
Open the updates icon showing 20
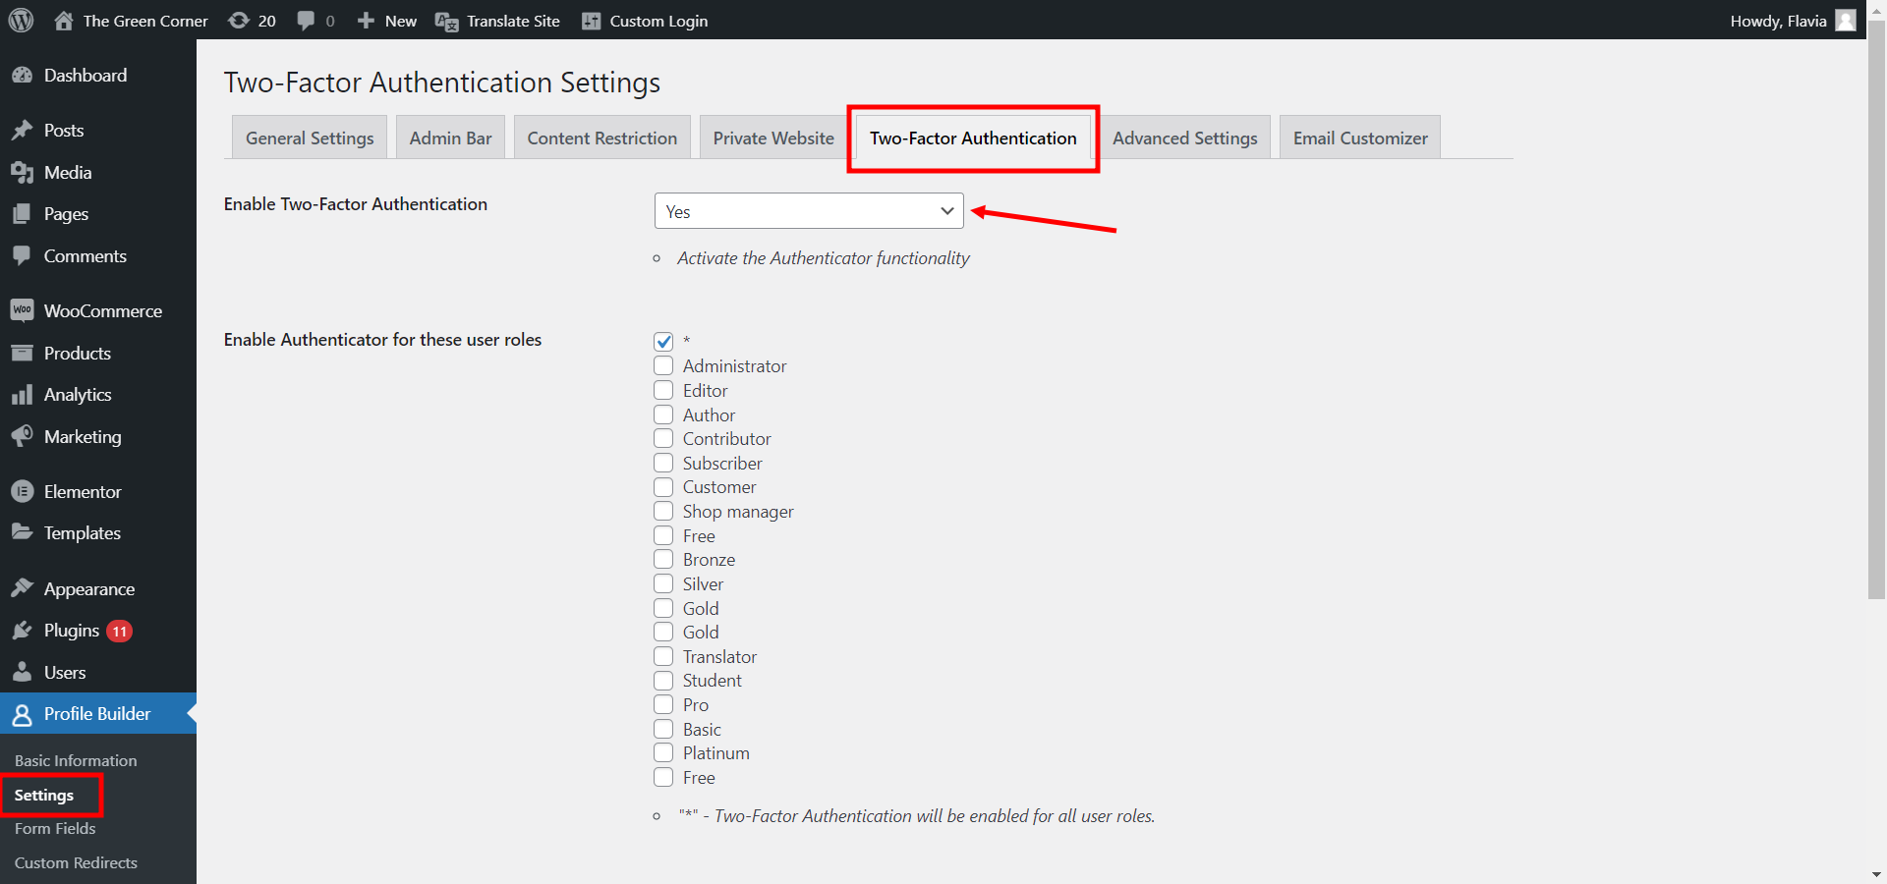[239, 21]
